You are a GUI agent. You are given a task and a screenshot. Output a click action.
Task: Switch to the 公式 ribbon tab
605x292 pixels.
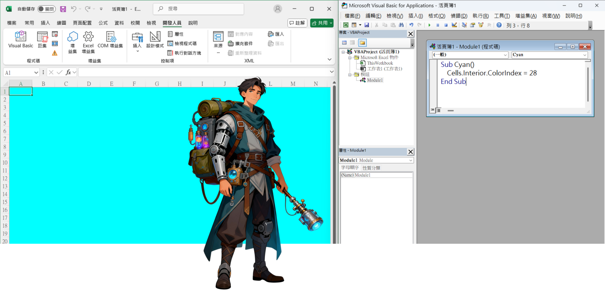(103, 23)
